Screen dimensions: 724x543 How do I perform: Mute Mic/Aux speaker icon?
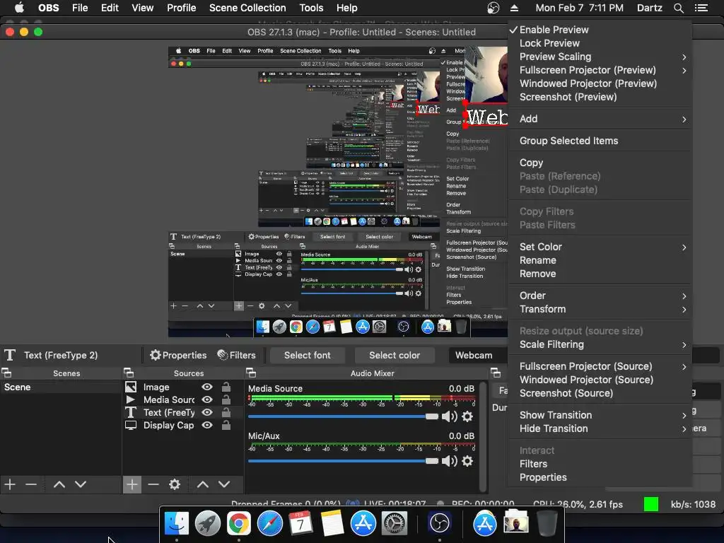click(x=449, y=461)
